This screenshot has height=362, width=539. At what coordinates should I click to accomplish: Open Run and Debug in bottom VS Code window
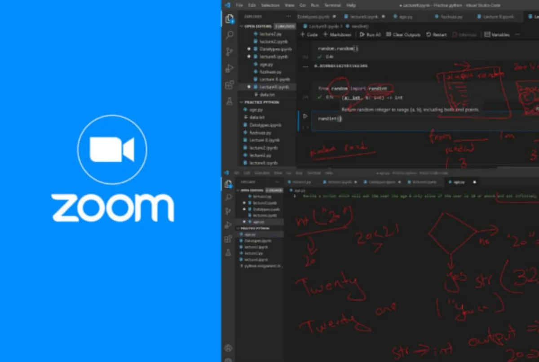(x=228, y=225)
